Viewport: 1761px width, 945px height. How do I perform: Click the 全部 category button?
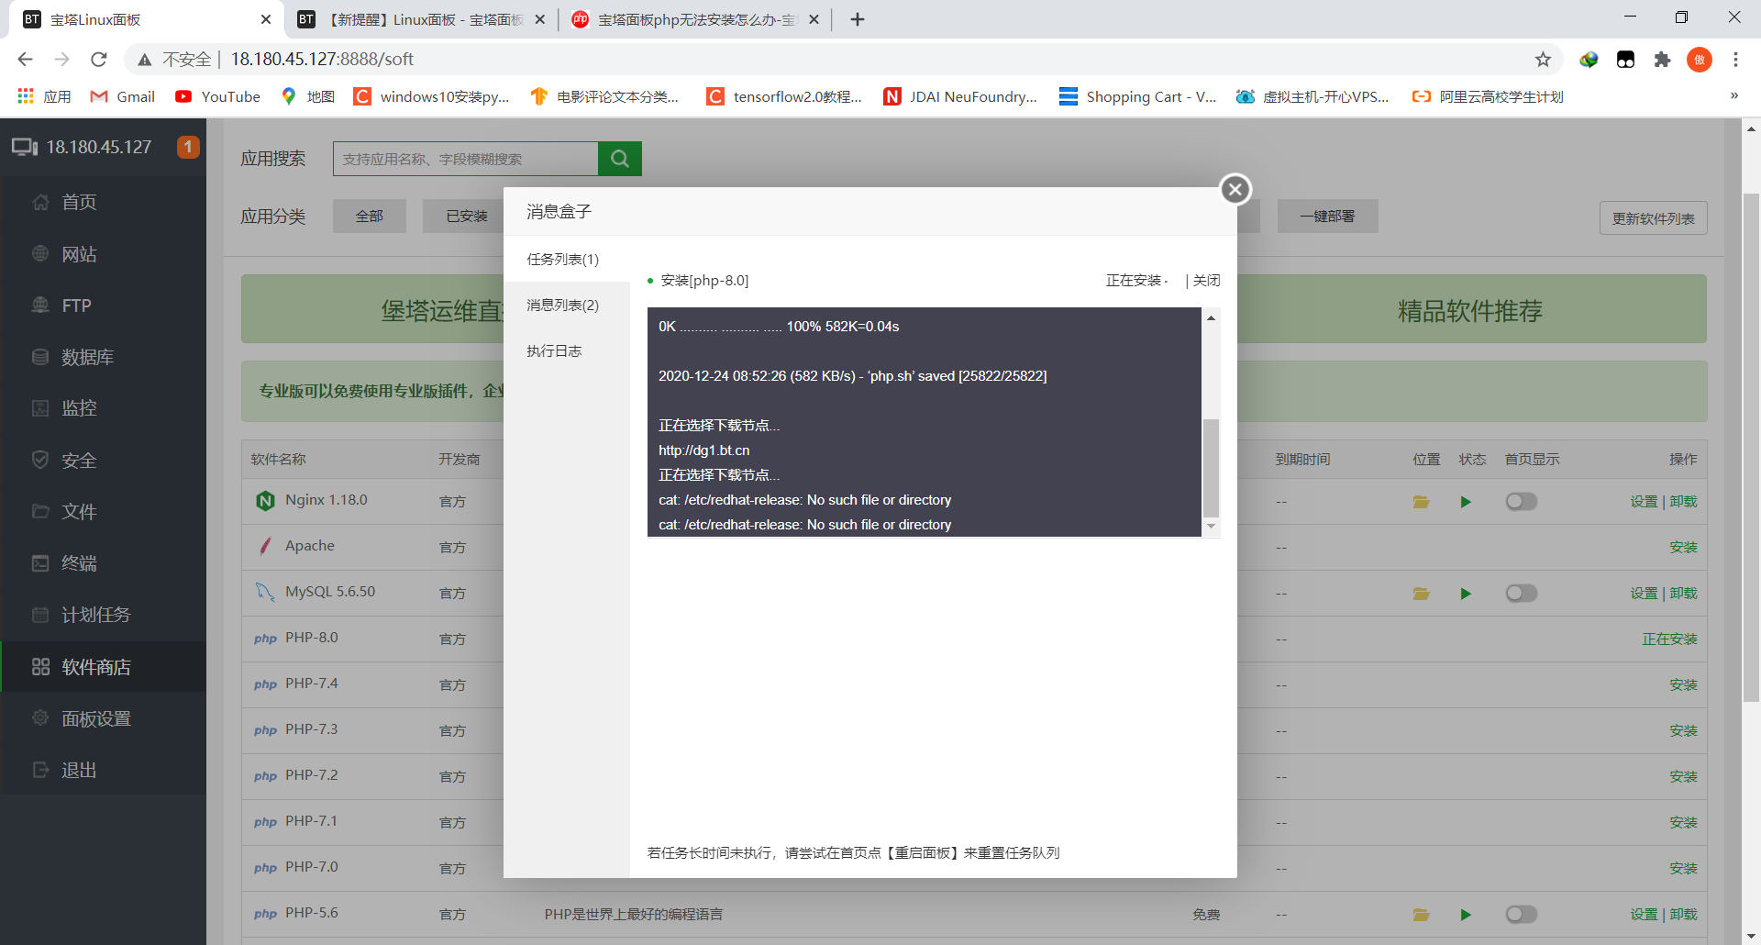tap(370, 217)
